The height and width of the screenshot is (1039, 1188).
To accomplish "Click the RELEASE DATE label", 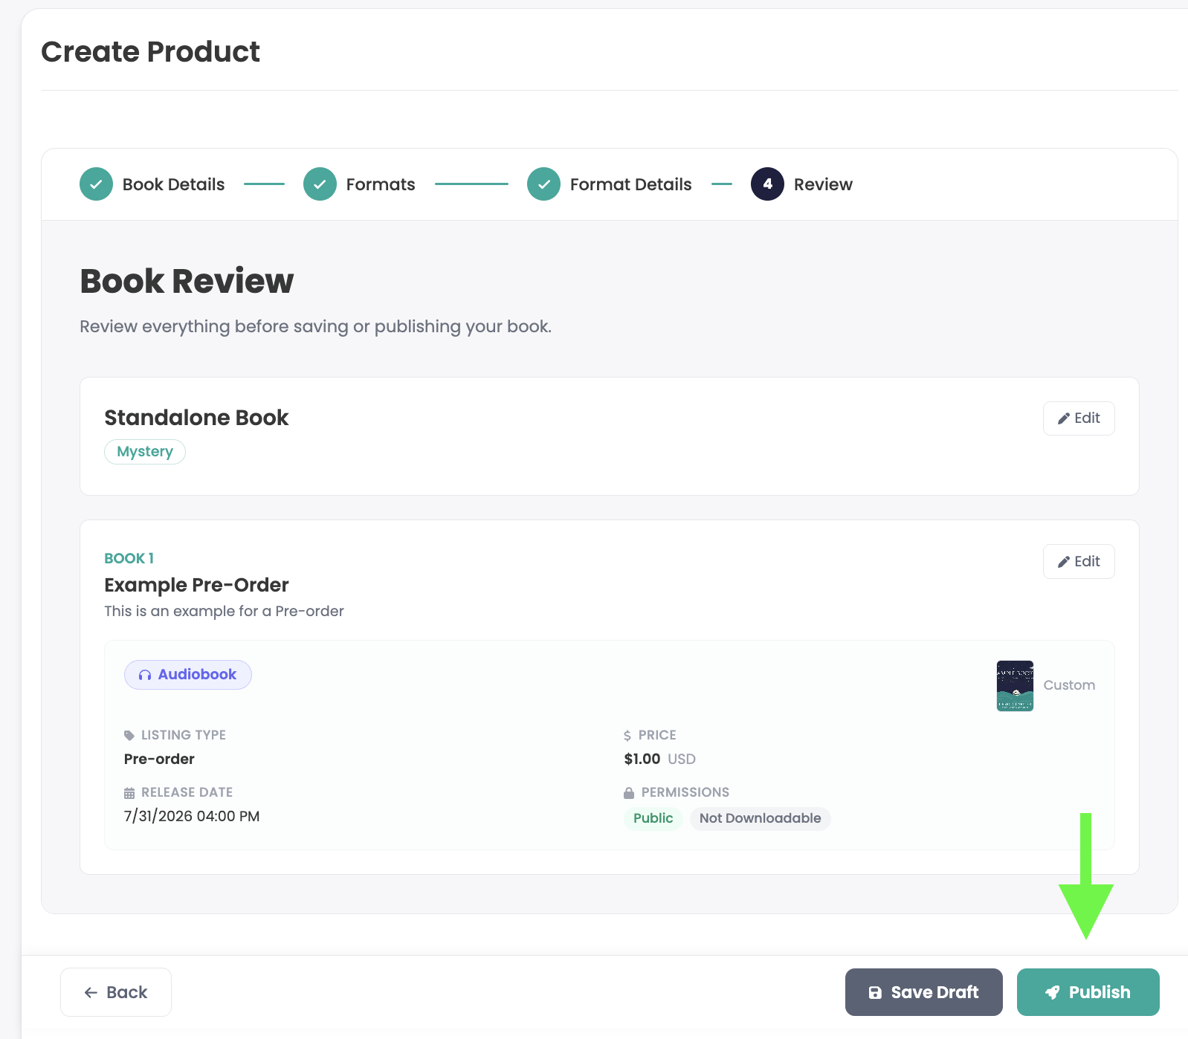I will point(187,792).
